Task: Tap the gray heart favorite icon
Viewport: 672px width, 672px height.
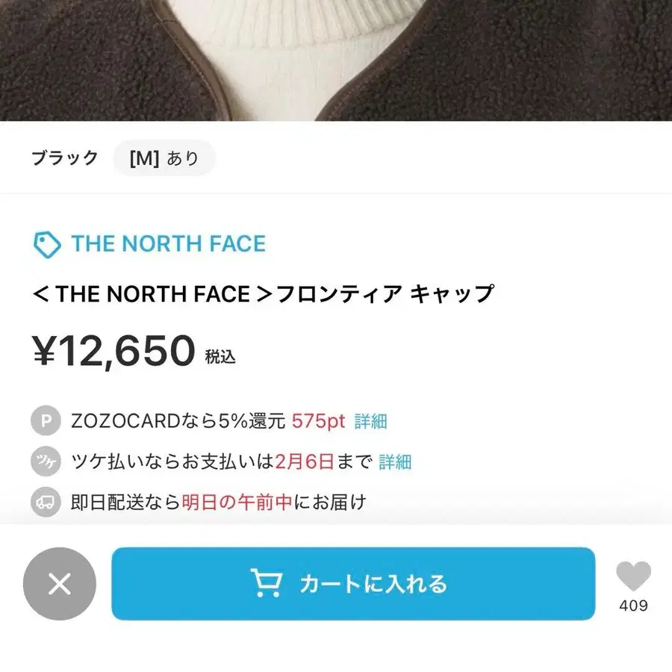Action: coord(634,574)
